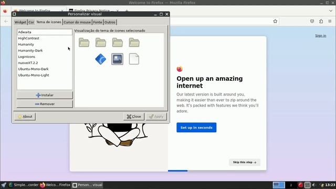Select nuoveXT.2.2 icon theme
The width and height of the screenshot is (336, 189).
click(45, 63)
